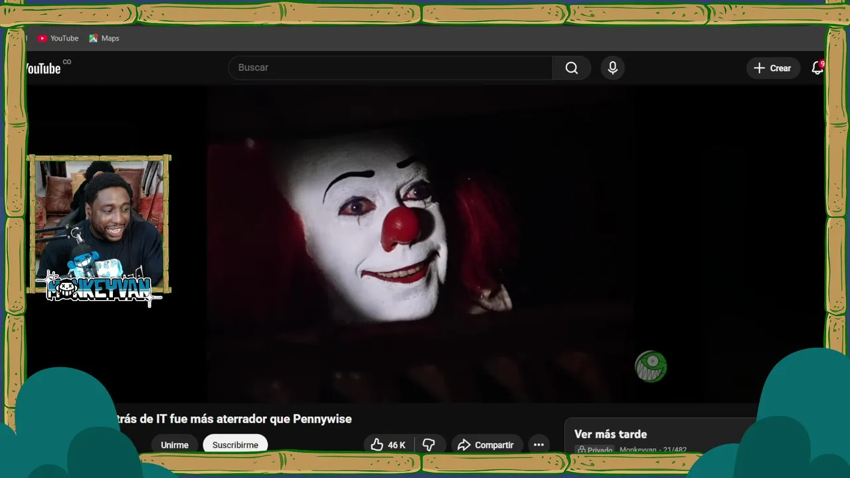Open the Maps bookmark
The height and width of the screenshot is (478, 850).
(x=104, y=39)
